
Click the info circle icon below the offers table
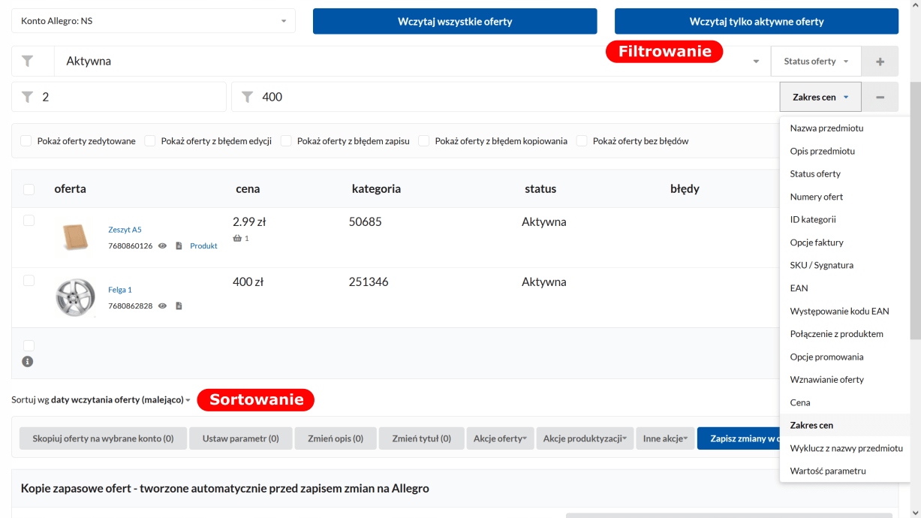pyautogui.click(x=28, y=361)
